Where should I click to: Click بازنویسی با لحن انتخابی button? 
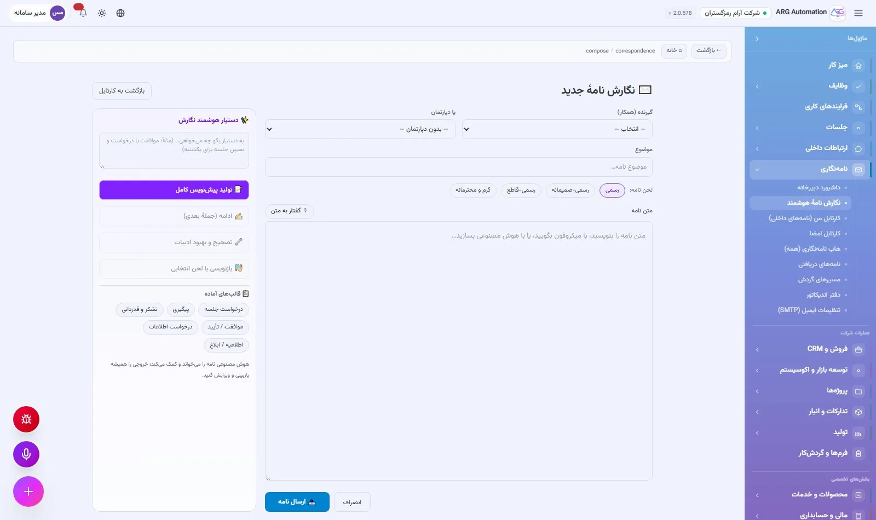click(174, 269)
